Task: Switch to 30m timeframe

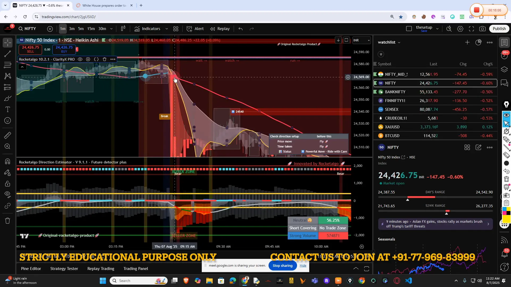Action: click(x=102, y=29)
